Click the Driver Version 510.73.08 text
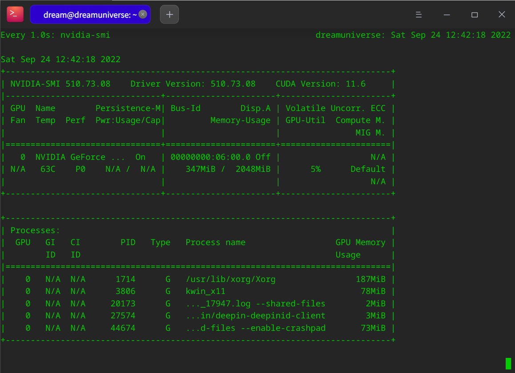The image size is (515, 373). coord(193,84)
